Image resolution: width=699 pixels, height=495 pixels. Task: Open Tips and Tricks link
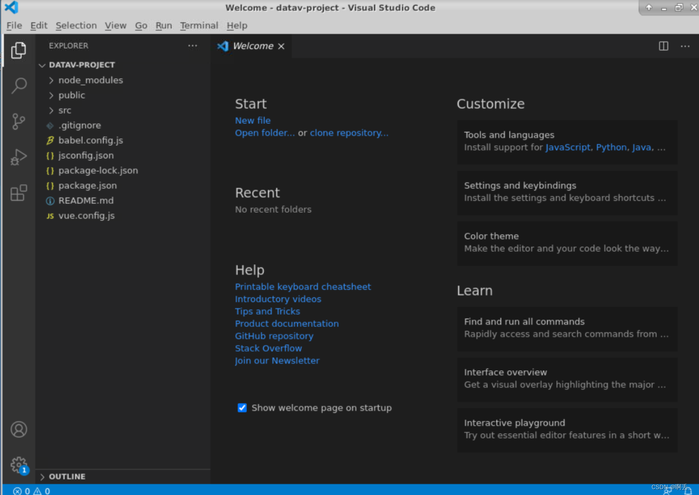[267, 311]
